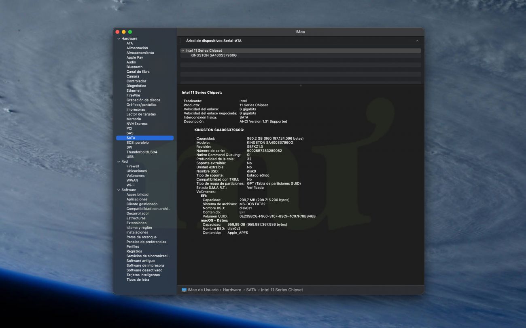This screenshot has width=526, height=328.
Task: Open Thunderbolt/USB4 hardware section
Action: point(142,152)
